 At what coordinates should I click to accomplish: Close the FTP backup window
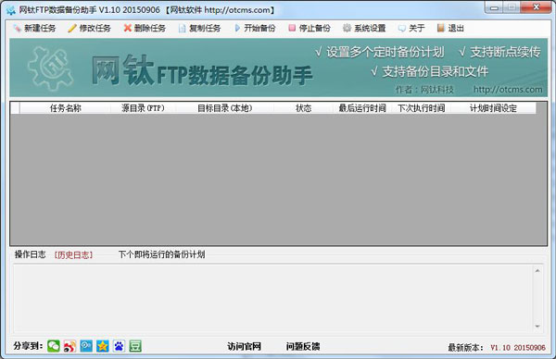point(537,7)
